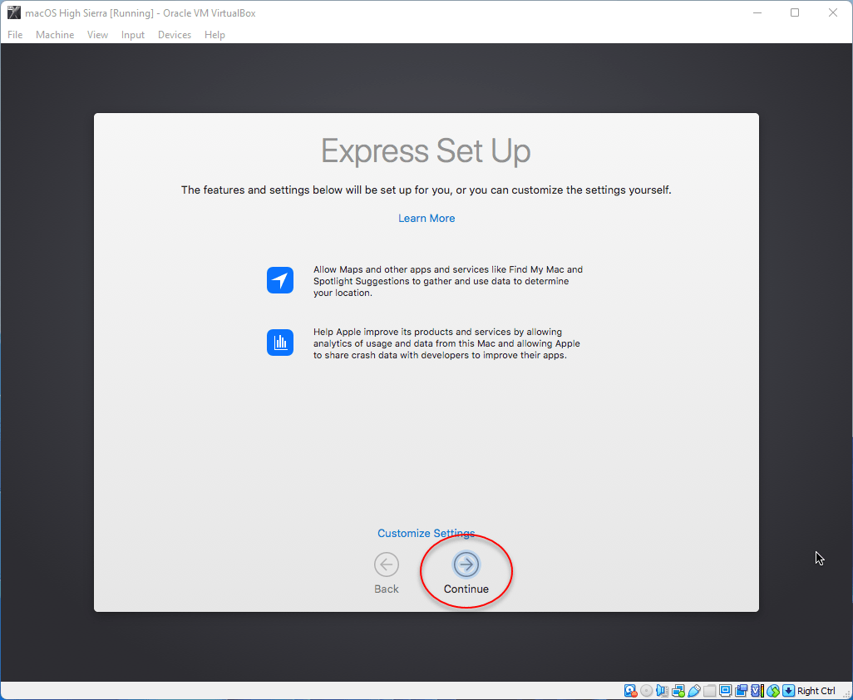Click the display monitor status icon
This screenshot has width=853, height=700.
[x=725, y=691]
